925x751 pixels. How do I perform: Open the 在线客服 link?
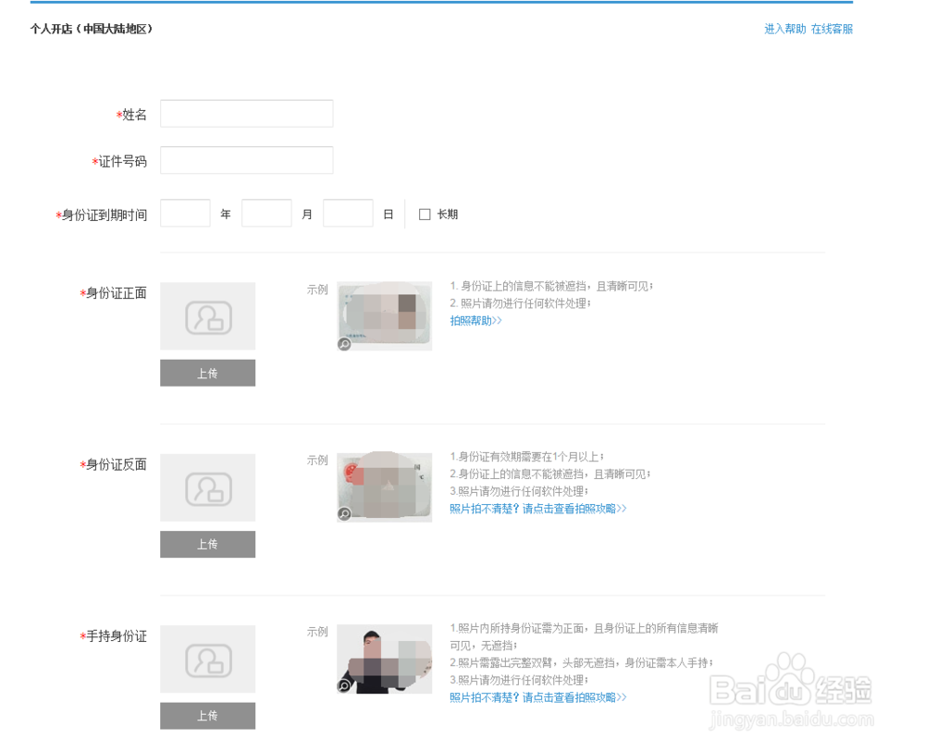[832, 29]
